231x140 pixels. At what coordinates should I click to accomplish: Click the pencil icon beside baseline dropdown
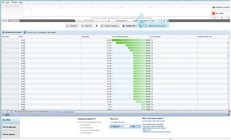point(109,21)
